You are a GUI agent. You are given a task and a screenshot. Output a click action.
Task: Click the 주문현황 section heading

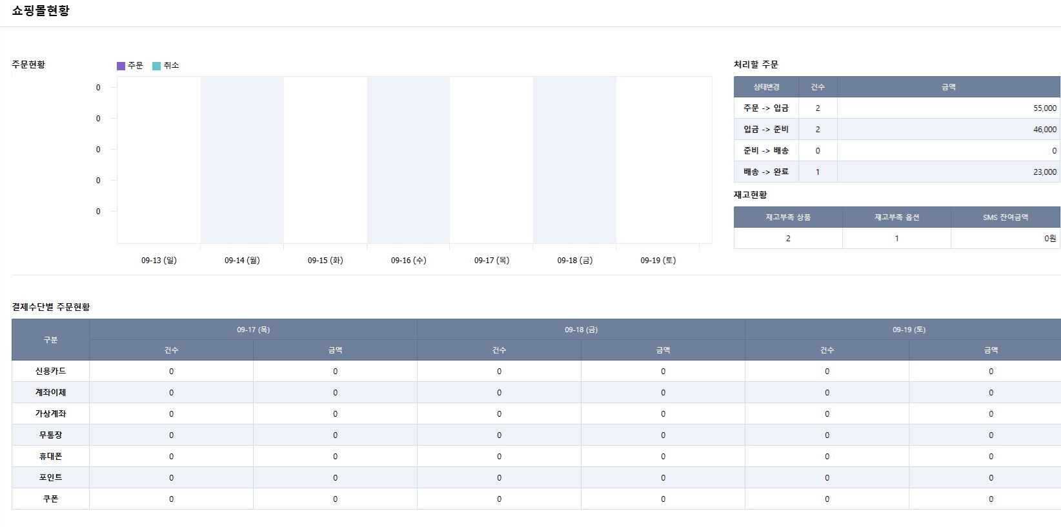pyautogui.click(x=28, y=65)
